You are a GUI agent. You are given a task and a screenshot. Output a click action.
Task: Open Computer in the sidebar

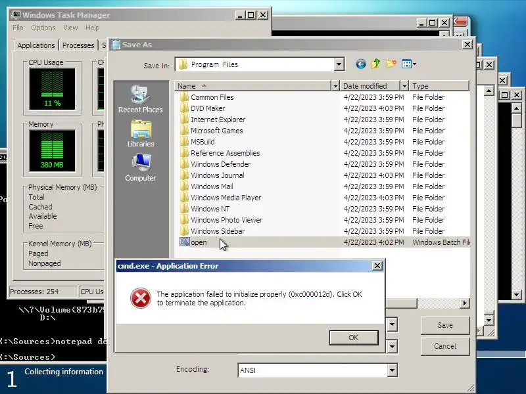[140, 168]
